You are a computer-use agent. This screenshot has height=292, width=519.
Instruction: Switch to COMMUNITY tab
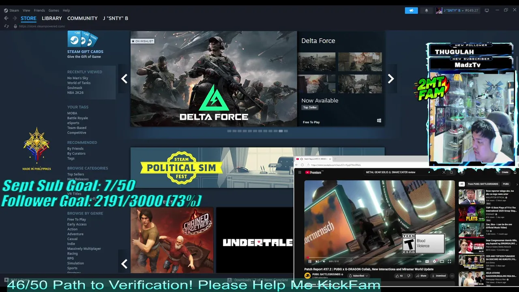click(82, 18)
